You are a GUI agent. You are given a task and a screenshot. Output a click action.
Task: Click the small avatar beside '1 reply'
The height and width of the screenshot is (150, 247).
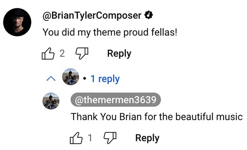coord(71,77)
